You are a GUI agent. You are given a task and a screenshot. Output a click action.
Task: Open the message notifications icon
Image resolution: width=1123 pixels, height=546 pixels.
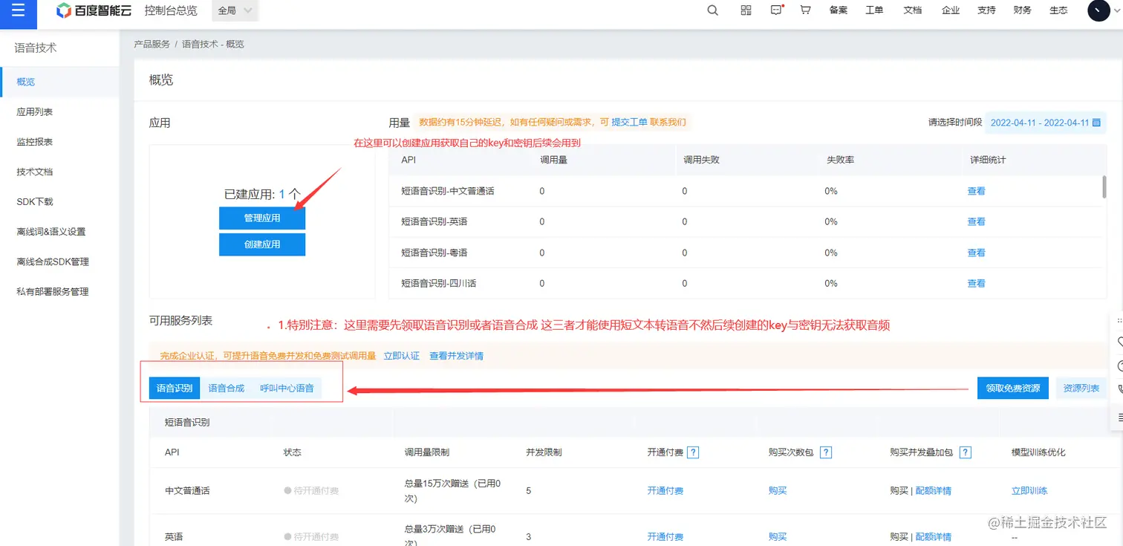[x=777, y=10]
